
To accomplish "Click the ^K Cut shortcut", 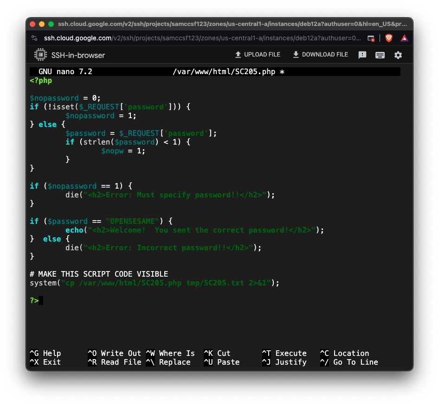I will tap(217, 353).
